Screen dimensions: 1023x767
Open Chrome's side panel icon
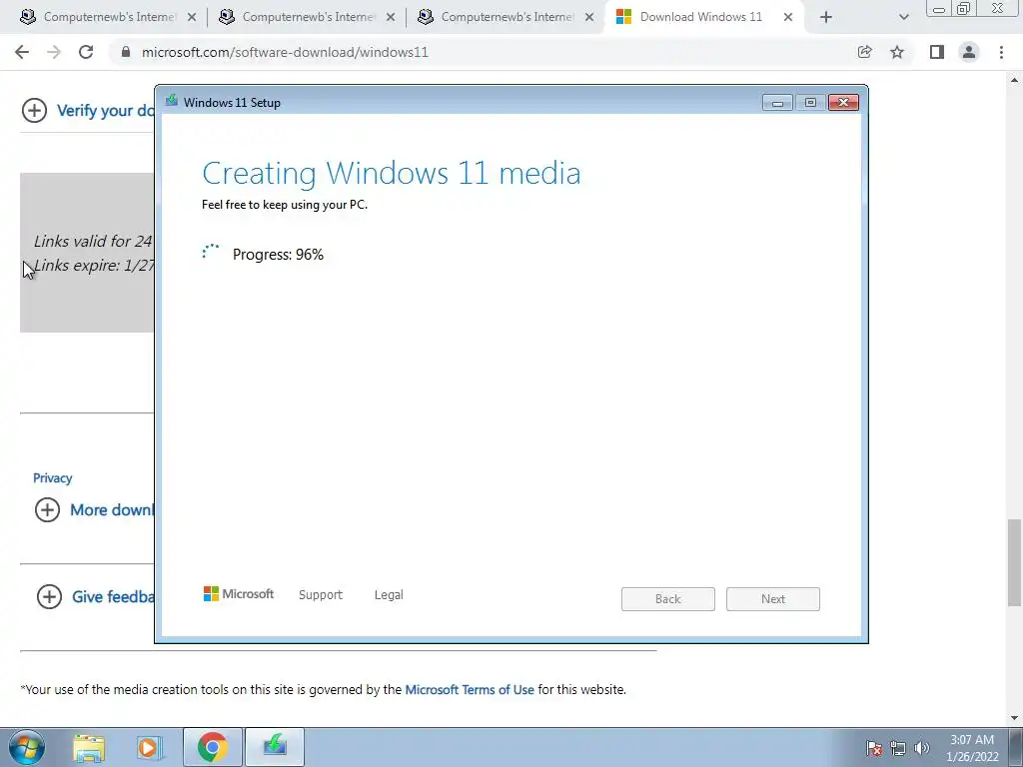tap(937, 52)
